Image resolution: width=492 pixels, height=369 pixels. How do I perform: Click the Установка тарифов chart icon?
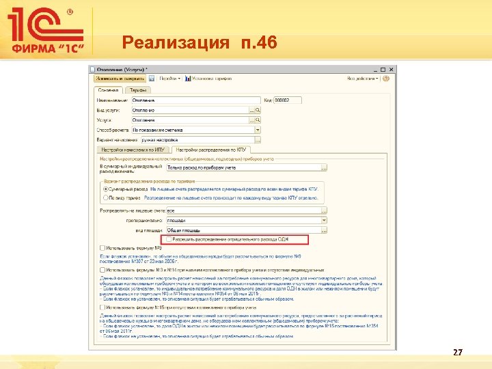(188, 79)
